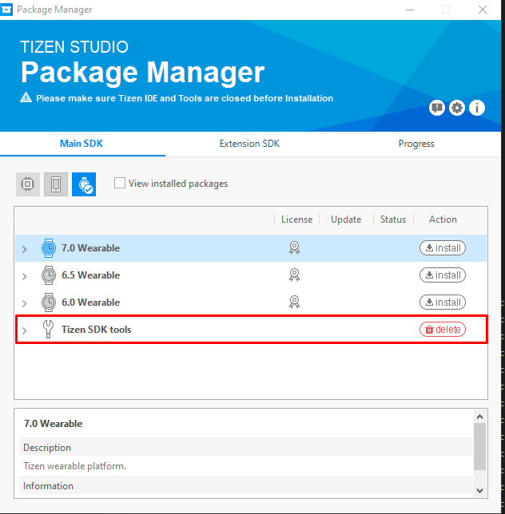Select the Tizen SDK tools row label
Screen dimensions: 505x514
tap(97, 330)
